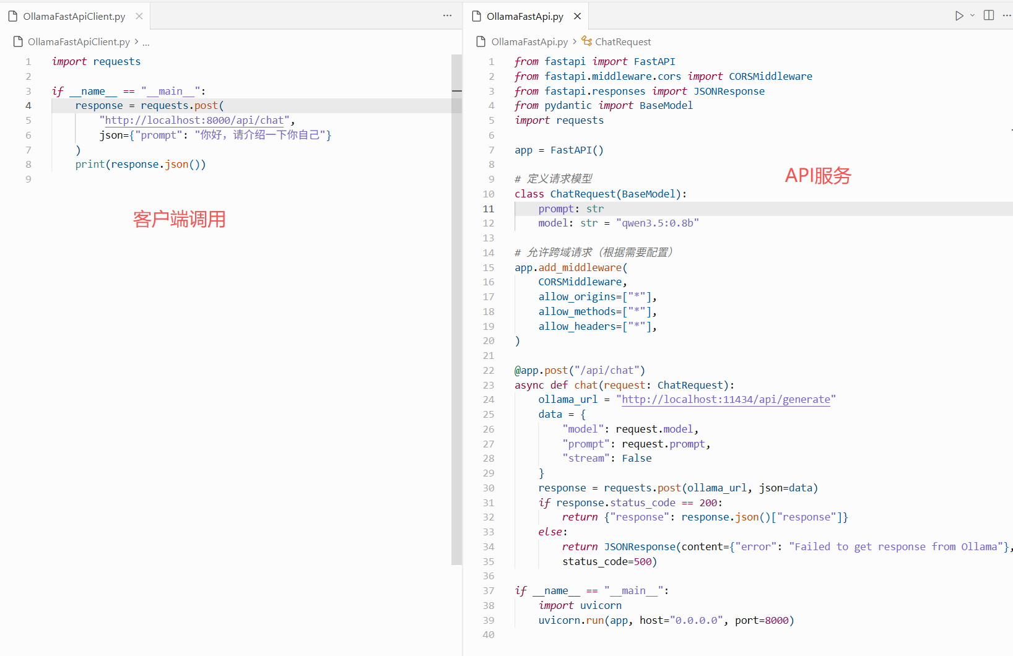This screenshot has width=1013, height=656.
Task: Click file icon on OllamaFastApiClient.py tab
Action: (12, 16)
